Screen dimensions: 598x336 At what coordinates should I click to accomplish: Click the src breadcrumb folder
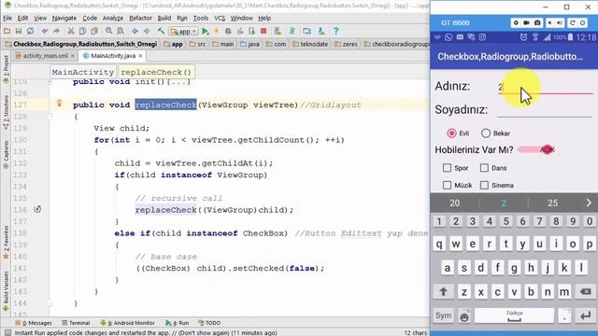[197, 44]
